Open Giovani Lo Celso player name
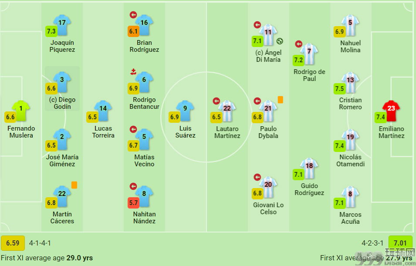Image resolution: width=416 pixels, height=266 pixels. coord(268,209)
